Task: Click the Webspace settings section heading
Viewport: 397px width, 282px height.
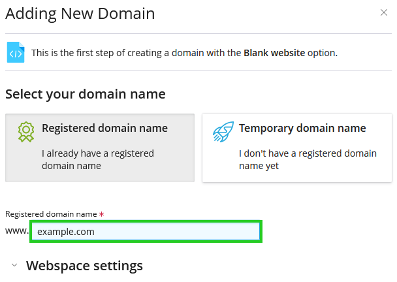Action: click(x=84, y=266)
